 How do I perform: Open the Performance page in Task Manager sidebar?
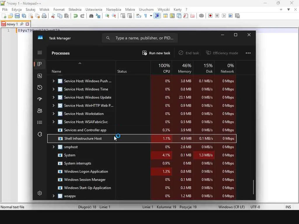[x=40, y=76]
